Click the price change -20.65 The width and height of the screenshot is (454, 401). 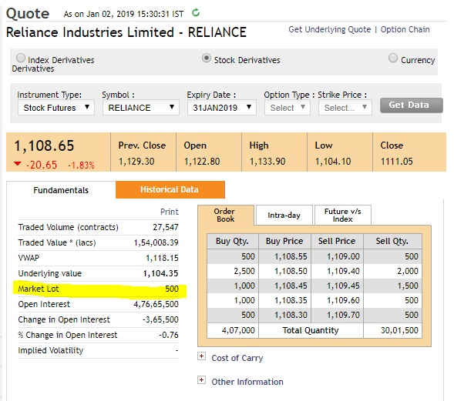[42, 165]
